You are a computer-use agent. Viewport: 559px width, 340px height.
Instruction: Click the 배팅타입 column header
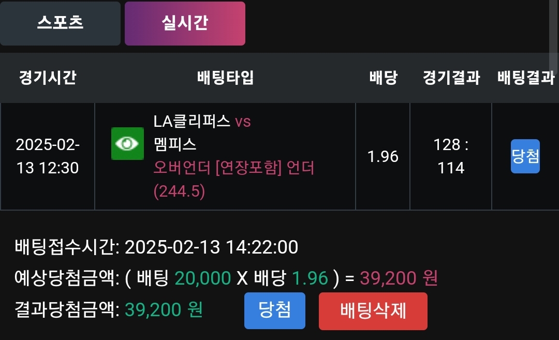[x=225, y=78]
